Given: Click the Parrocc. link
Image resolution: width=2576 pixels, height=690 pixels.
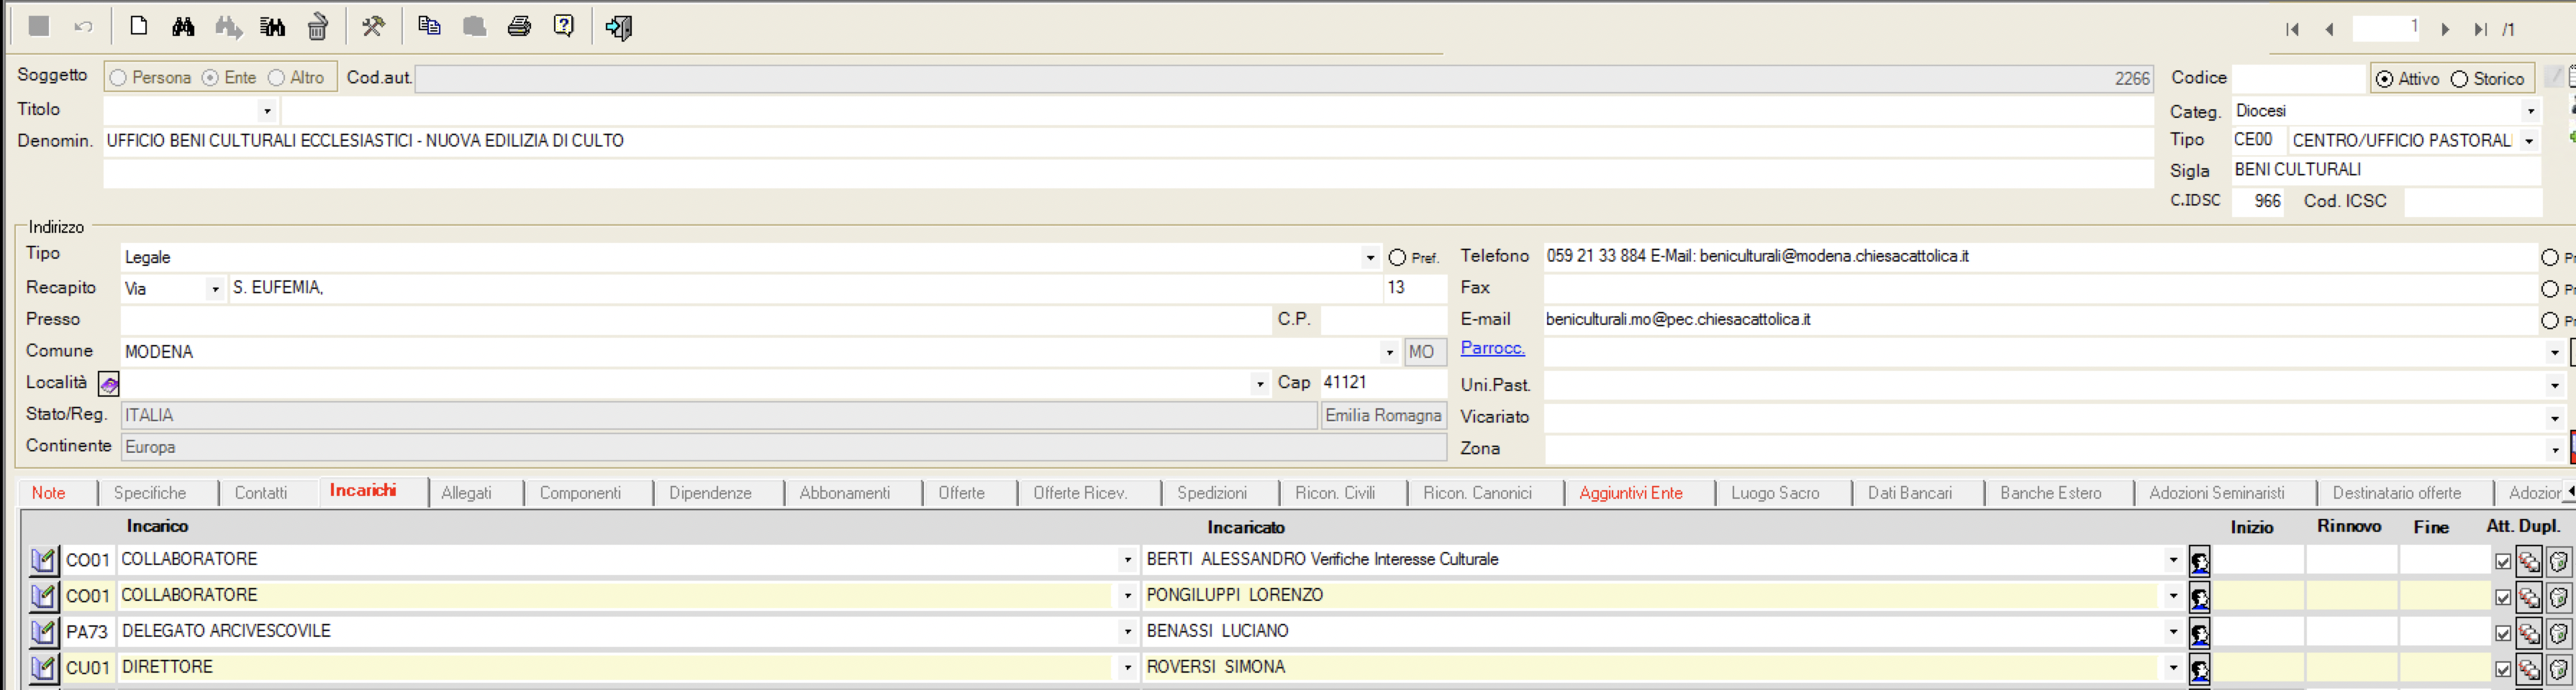Looking at the screenshot, I should point(1492,349).
